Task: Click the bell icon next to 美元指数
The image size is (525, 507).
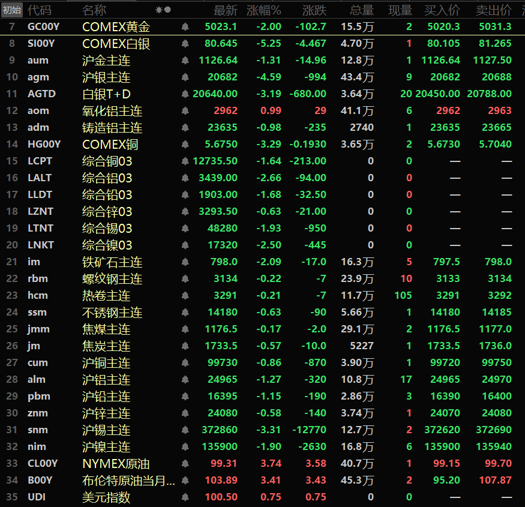Action: (x=185, y=497)
